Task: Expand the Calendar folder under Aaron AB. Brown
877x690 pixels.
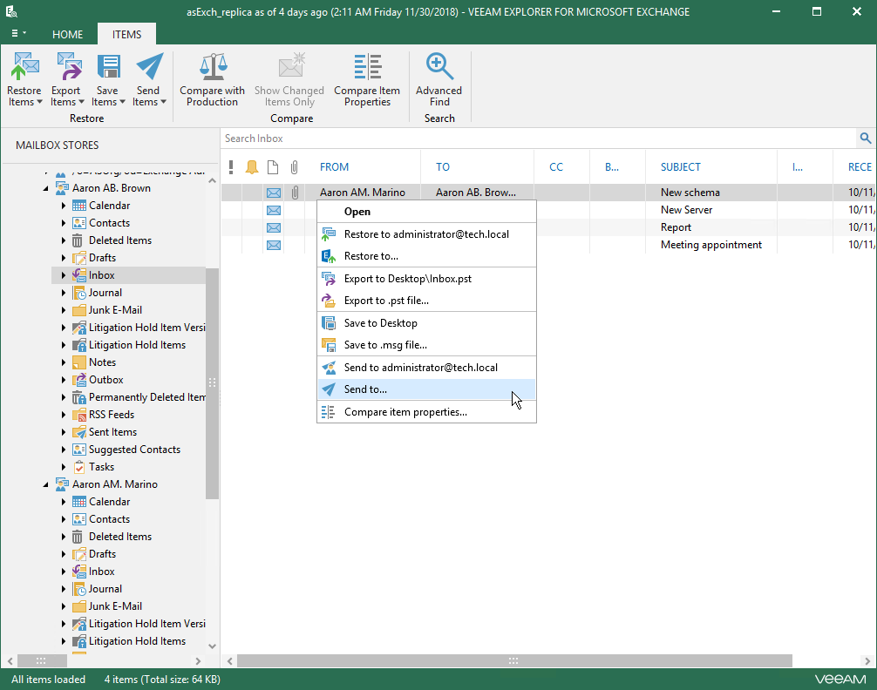Action: 64,206
